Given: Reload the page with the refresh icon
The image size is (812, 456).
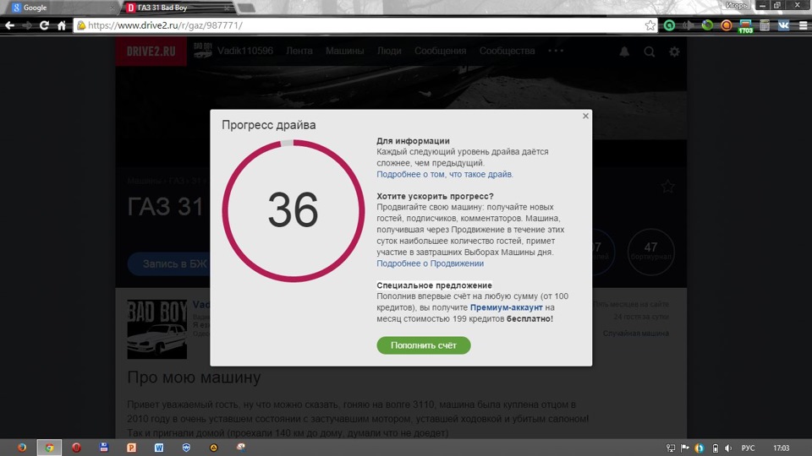Looking at the screenshot, I should pos(44,25).
